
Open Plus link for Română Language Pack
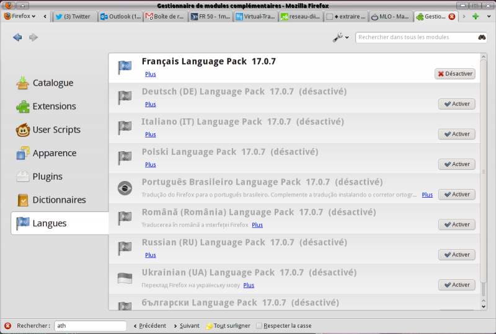tap(257, 225)
